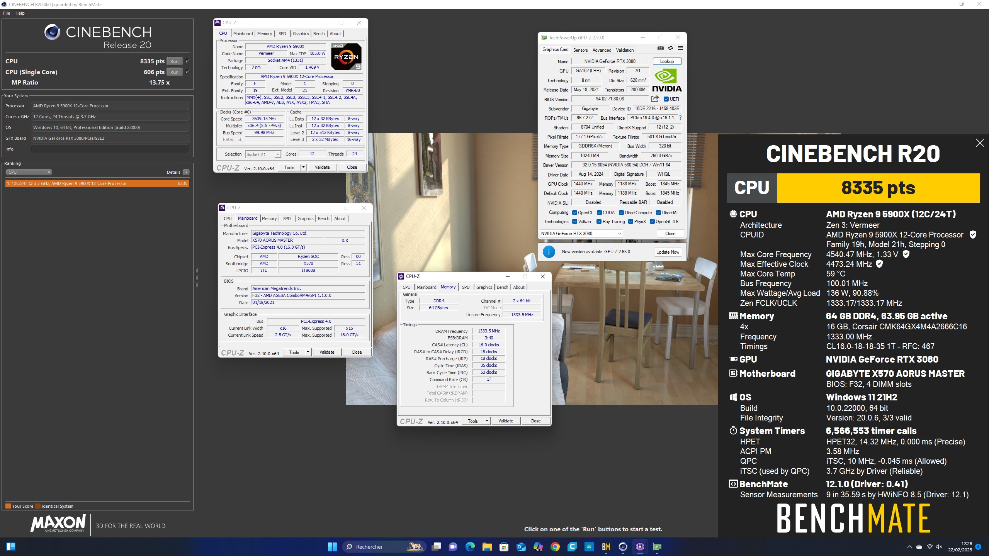Open Microsoft Store from taskbar

(x=504, y=547)
